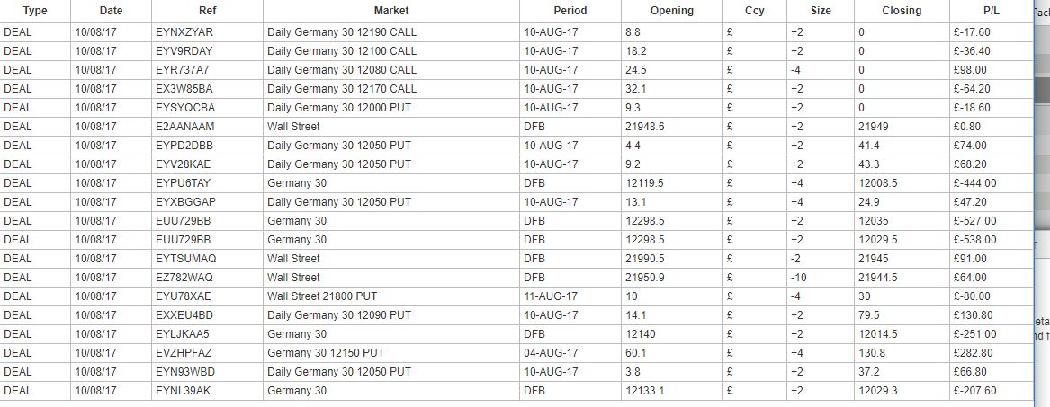The image size is (1050, 407).
Task: Click the 11-AUG-17 period cell
Action: [551, 296]
